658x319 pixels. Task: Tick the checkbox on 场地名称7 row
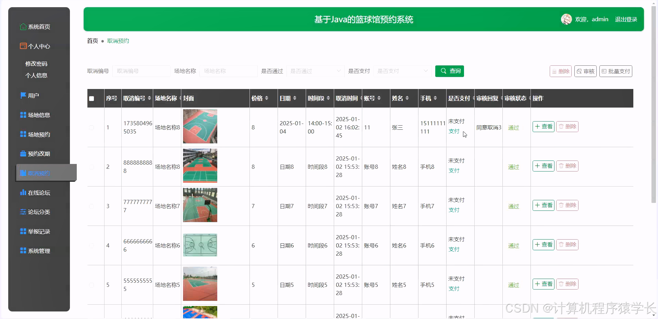click(x=91, y=206)
